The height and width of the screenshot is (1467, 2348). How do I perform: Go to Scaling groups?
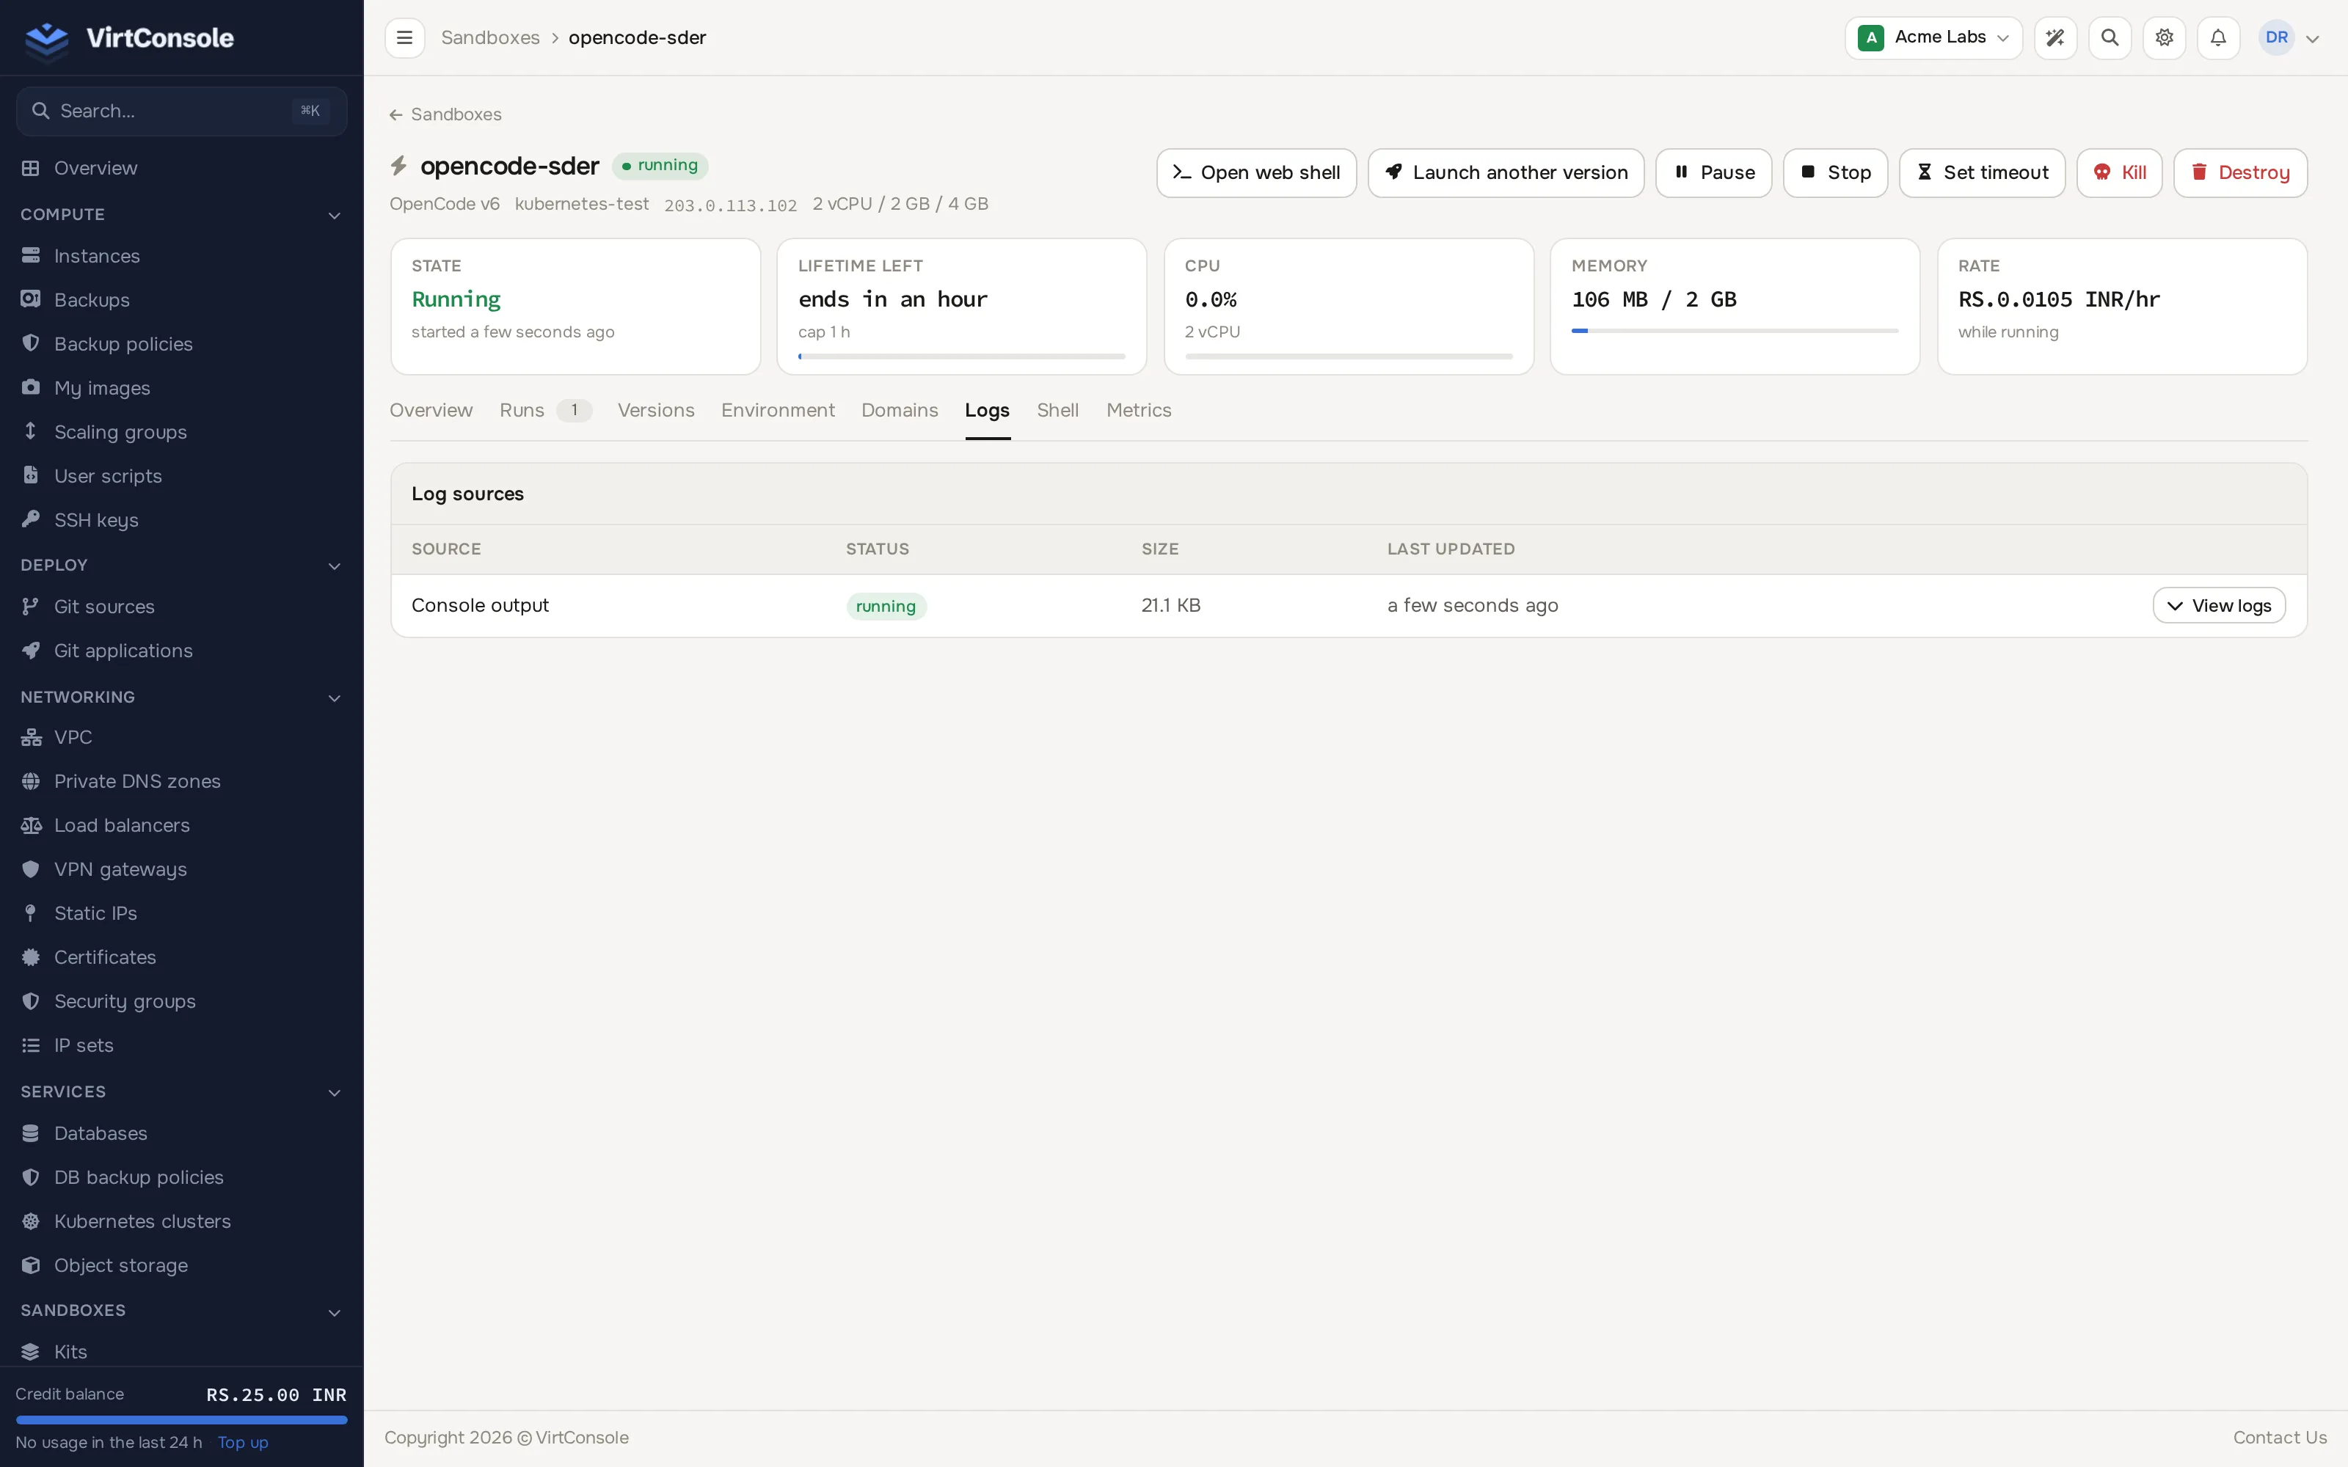[x=120, y=432]
